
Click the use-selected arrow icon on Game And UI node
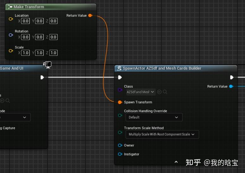(x=2, y=101)
